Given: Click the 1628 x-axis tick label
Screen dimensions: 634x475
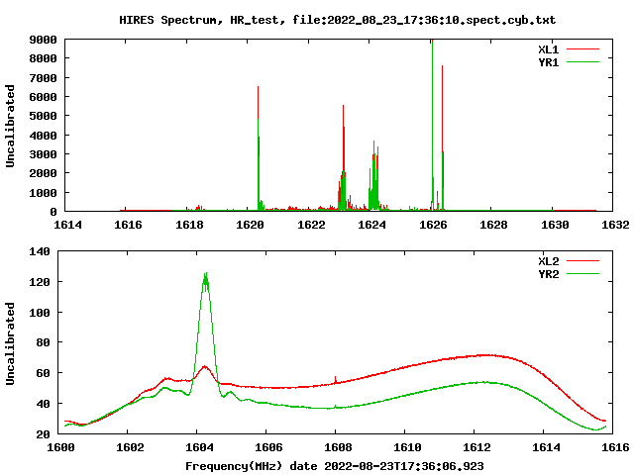Looking at the screenshot, I should [x=493, y=225].
